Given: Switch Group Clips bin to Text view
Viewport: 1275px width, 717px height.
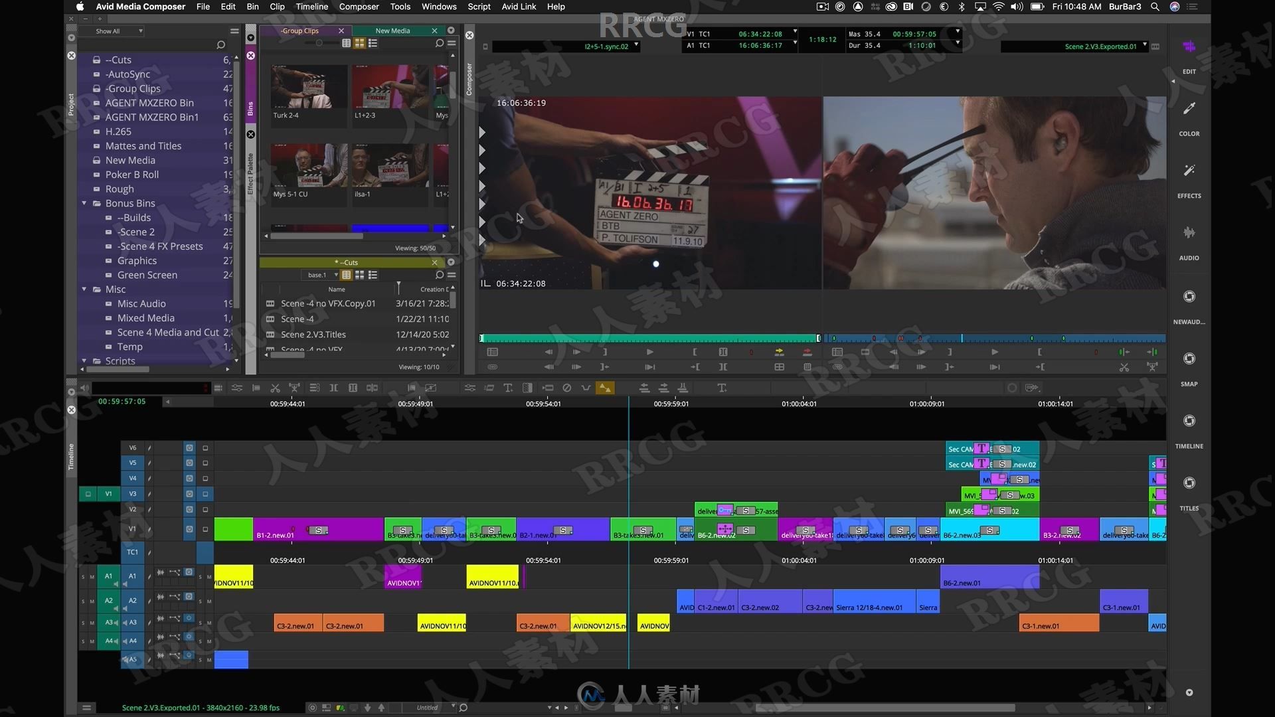Looking at the screenshot, I should [x=346, y=43].
